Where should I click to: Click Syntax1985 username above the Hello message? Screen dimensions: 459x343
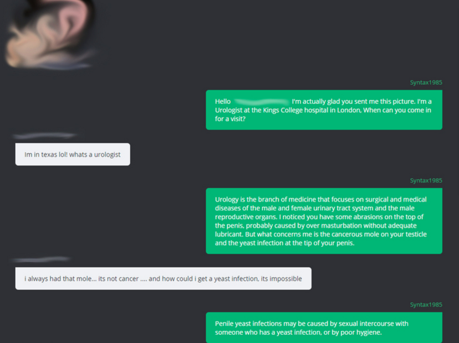pos(426,82)
